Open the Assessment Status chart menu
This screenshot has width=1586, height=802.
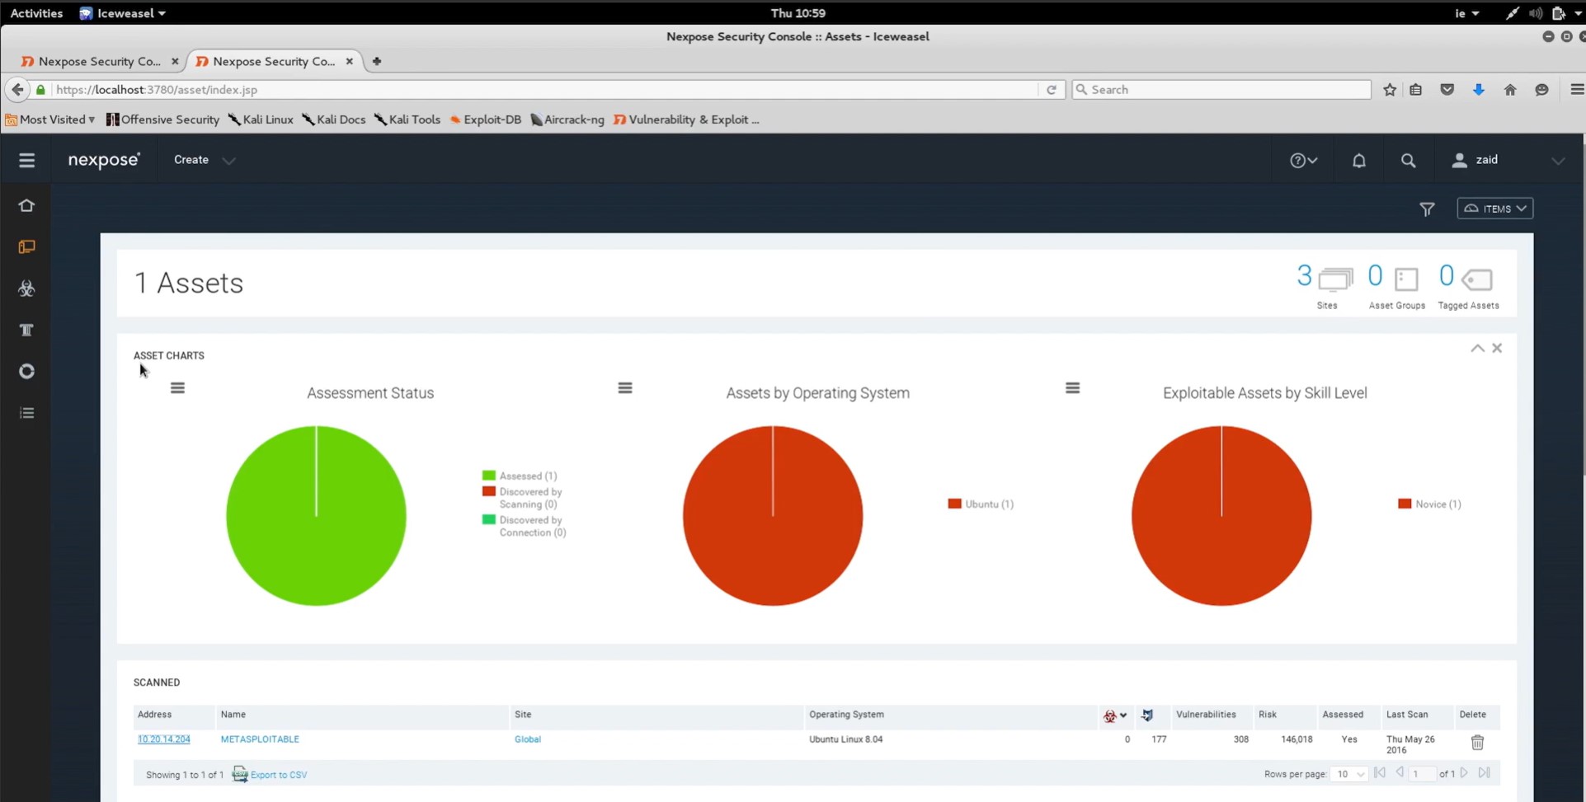coord(177,388)
